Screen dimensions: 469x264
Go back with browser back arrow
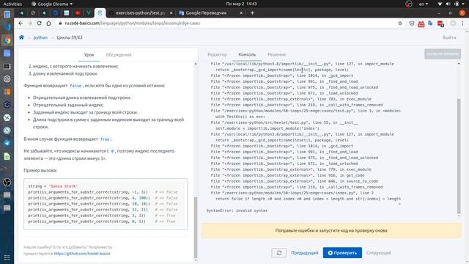pyautogui.click(x=21, y=23)
